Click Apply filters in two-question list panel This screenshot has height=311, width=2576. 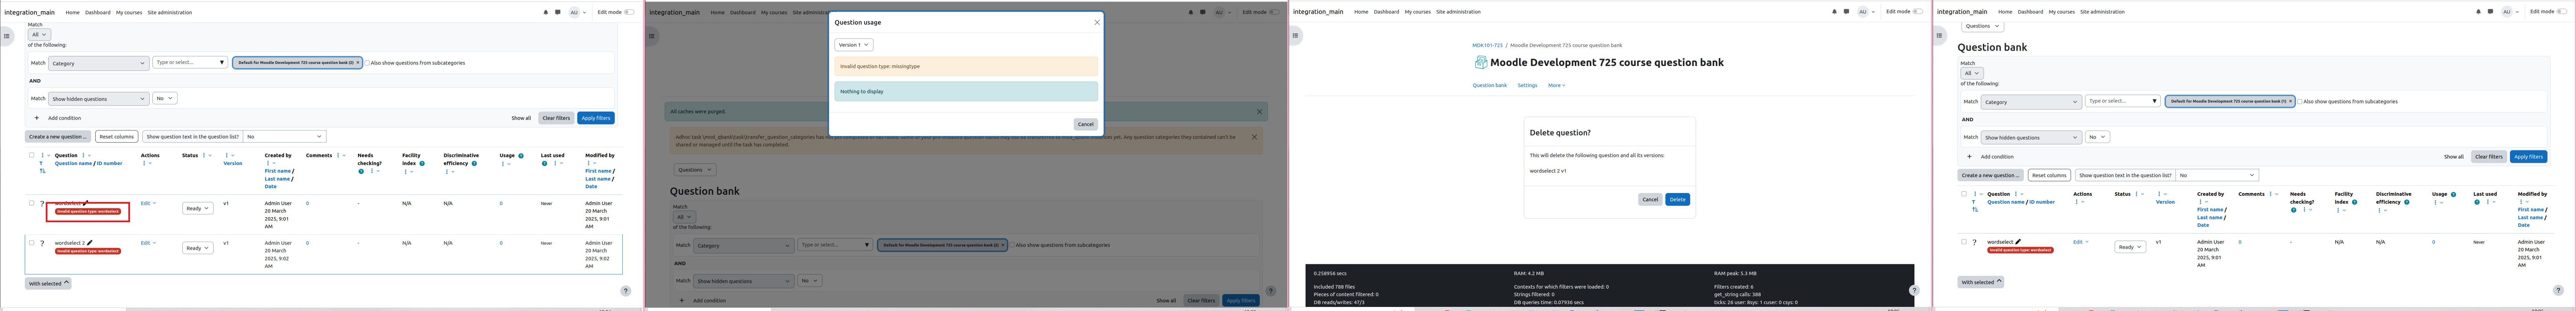coord(596,118)
